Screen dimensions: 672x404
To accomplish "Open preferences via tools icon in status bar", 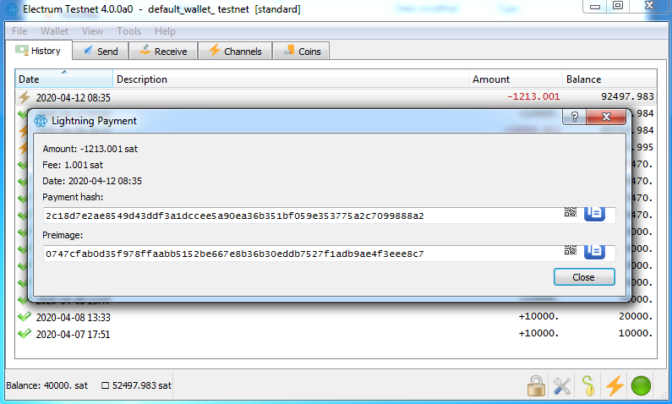I will click(562, 386).
